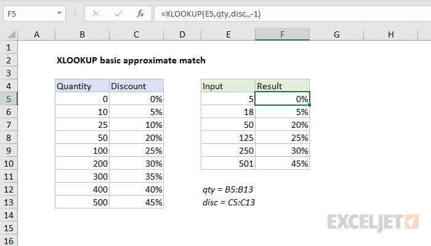Select Result cell 20% beside input 50

pos(282,125)
